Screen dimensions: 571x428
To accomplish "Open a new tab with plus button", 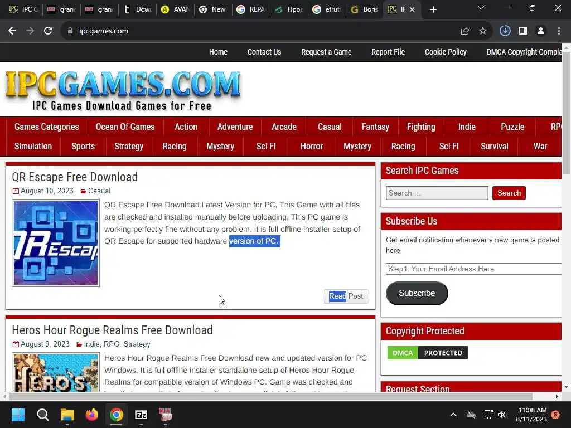I will pos(433,9).
